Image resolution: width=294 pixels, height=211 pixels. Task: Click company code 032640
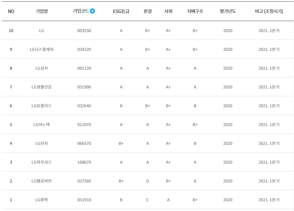click(84, 106)
